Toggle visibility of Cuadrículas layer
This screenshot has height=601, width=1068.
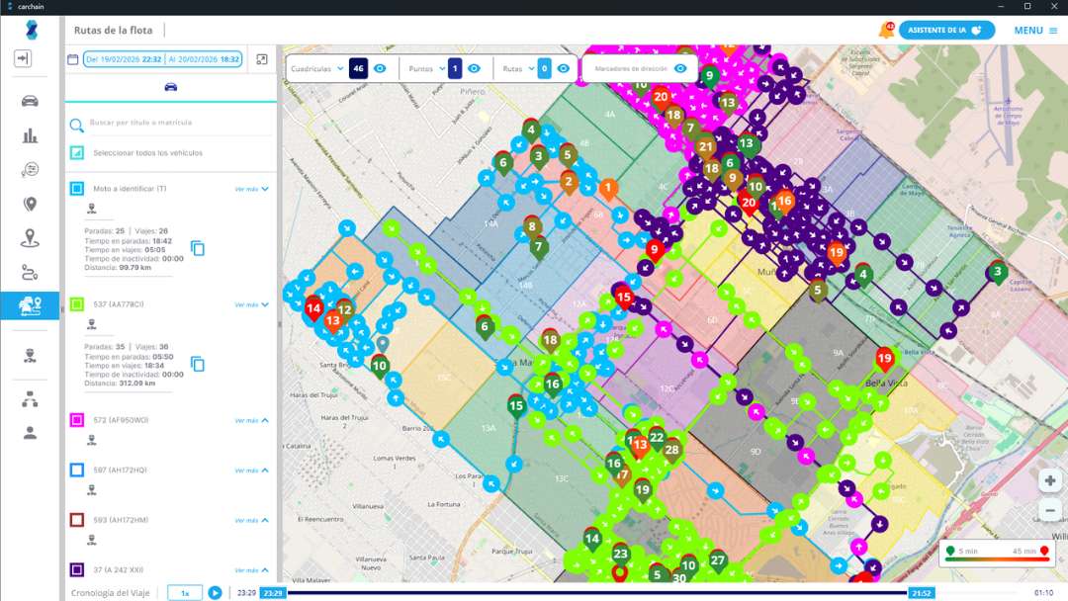point(381,67)
